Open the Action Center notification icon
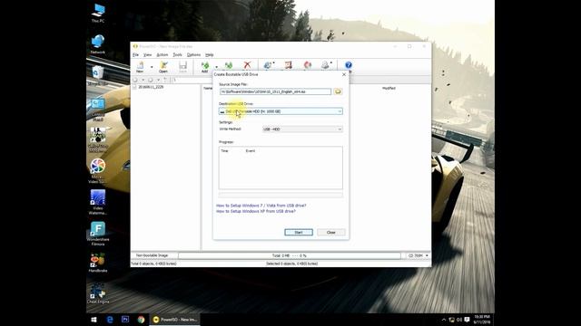The image size is (581, 326). pyautogui.click(x=467, y=320)
